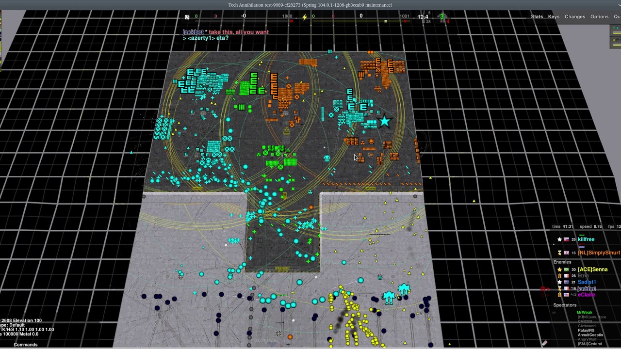Click the Commands button
The height and width of the screenshot is (349, 621).
coord(25,345)
